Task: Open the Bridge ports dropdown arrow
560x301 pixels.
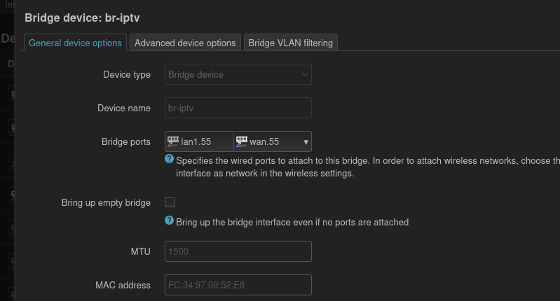Action: tap(306, 142)
